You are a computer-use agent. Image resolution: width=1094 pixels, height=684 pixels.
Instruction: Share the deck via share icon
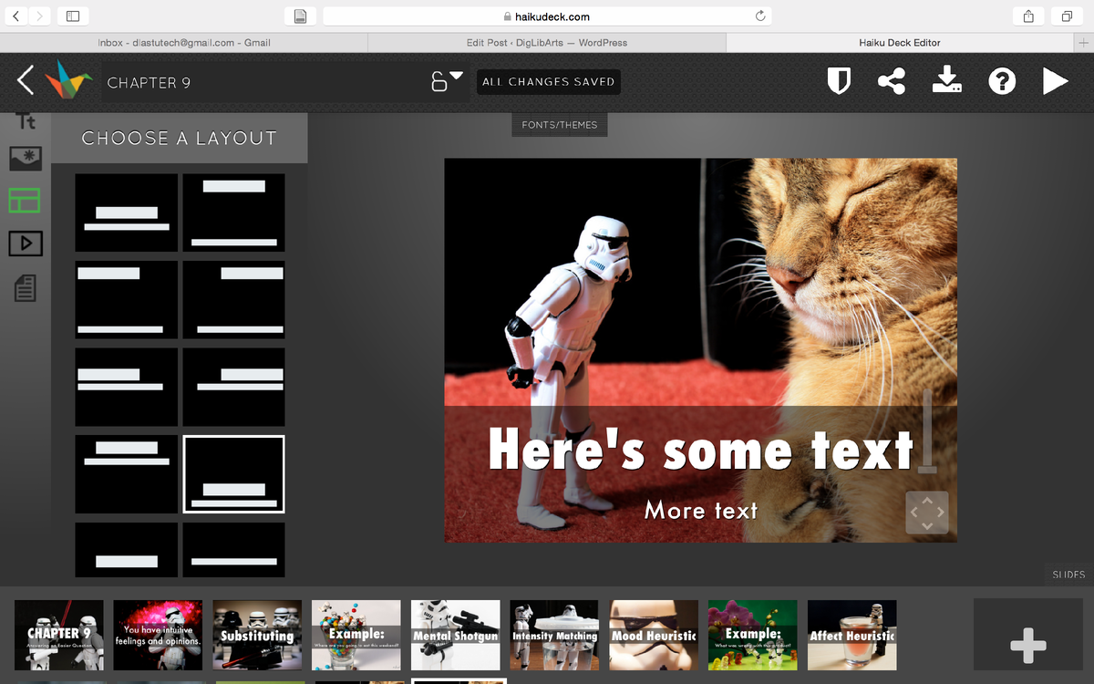tap(892, 81)
